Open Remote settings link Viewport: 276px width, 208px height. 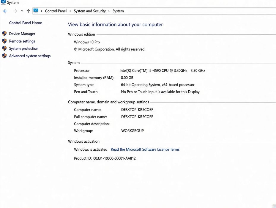(x=22, y=41)
